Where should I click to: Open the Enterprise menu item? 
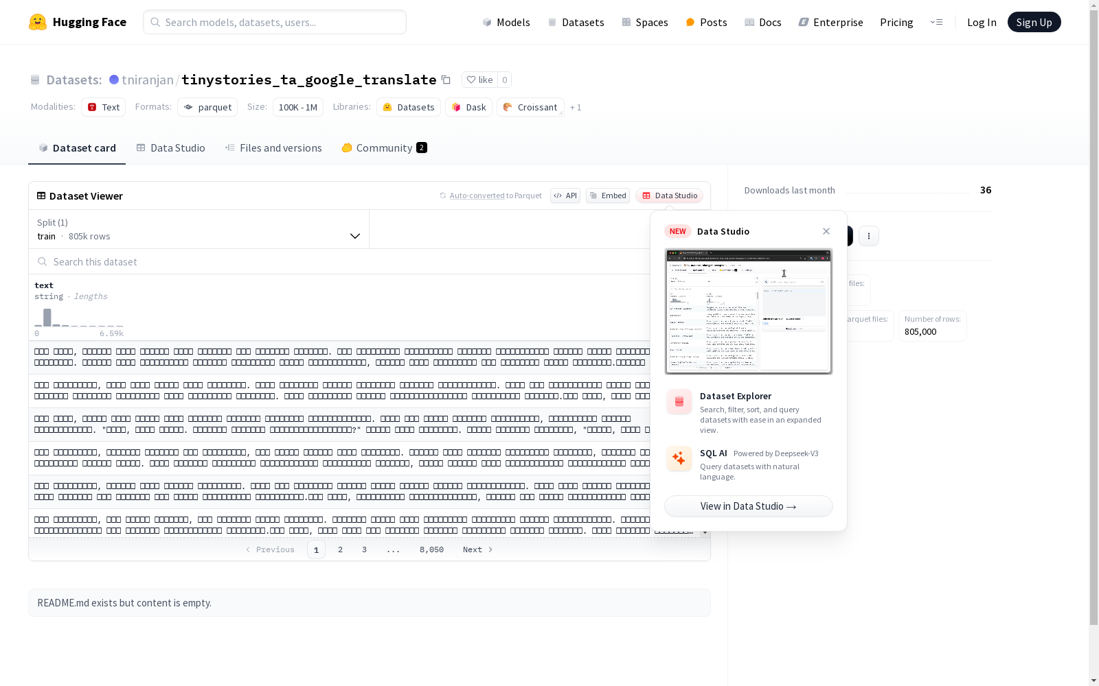click(831, 22)
